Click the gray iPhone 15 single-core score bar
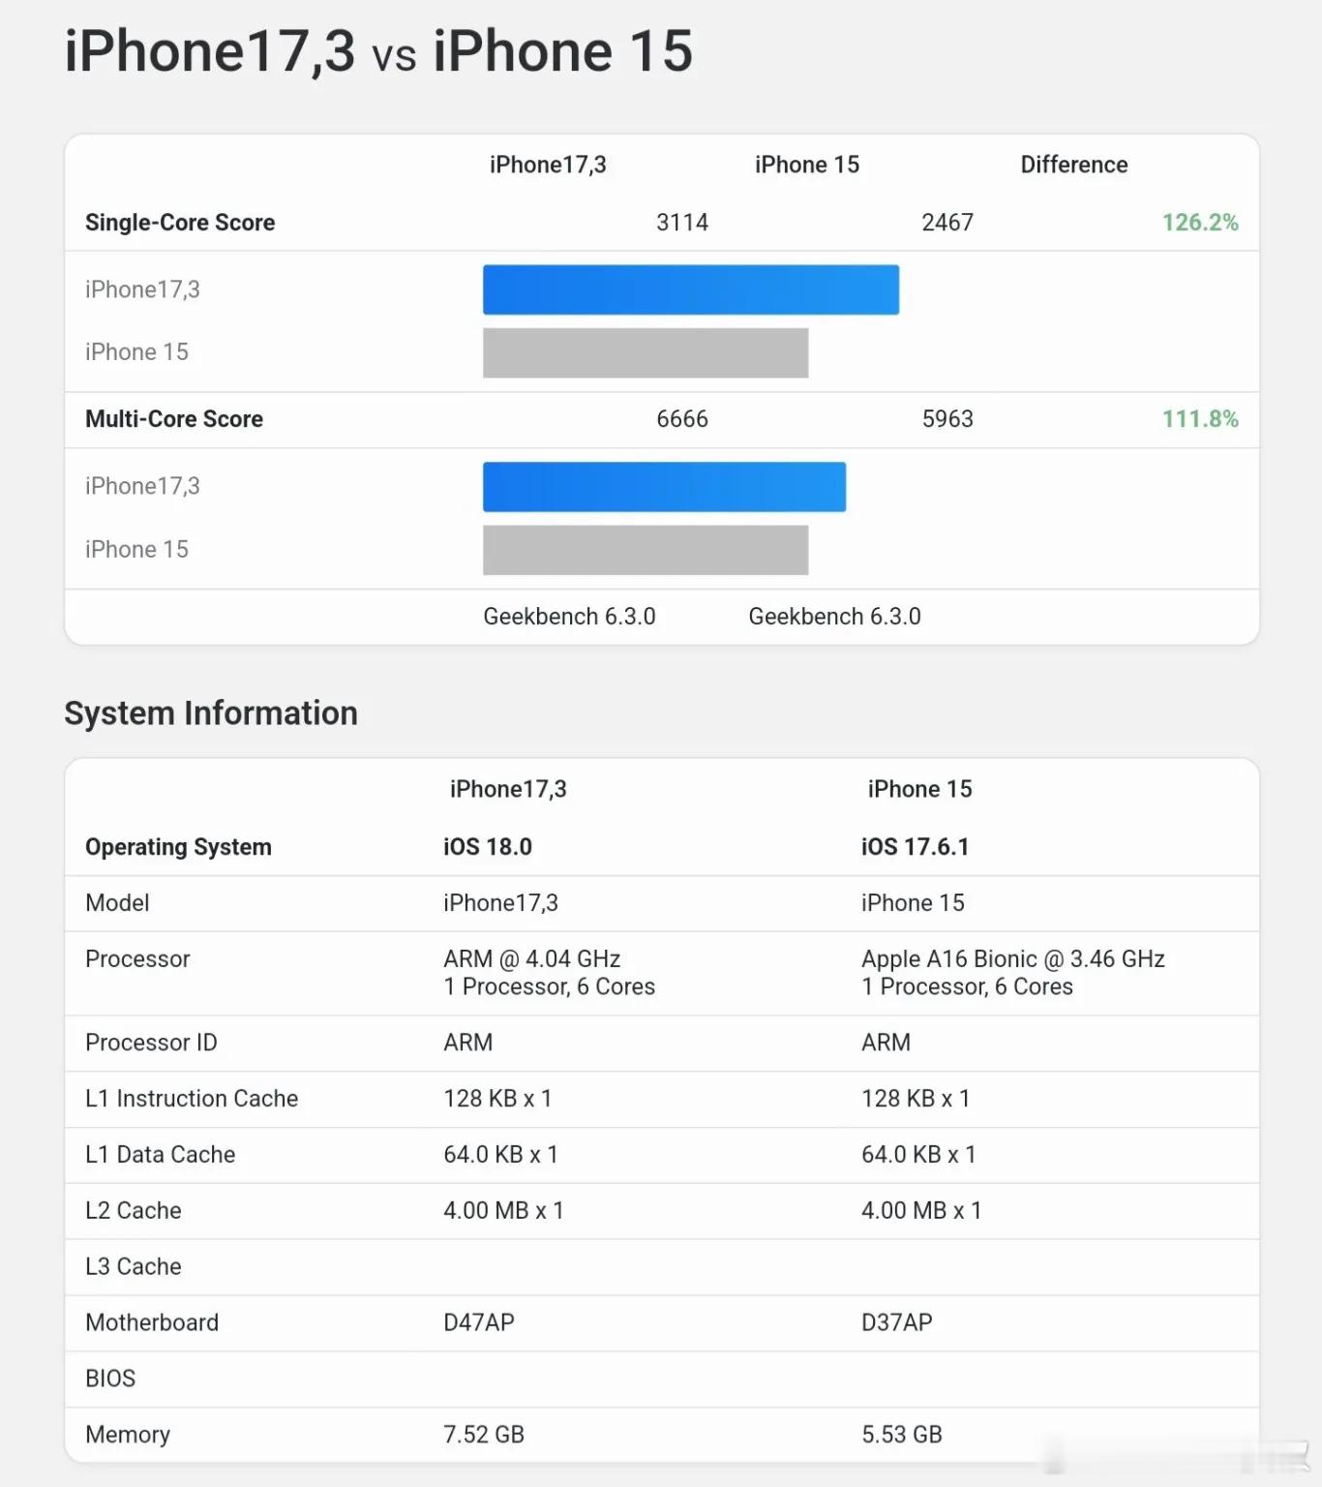1322x1487 pixels. 646,352
